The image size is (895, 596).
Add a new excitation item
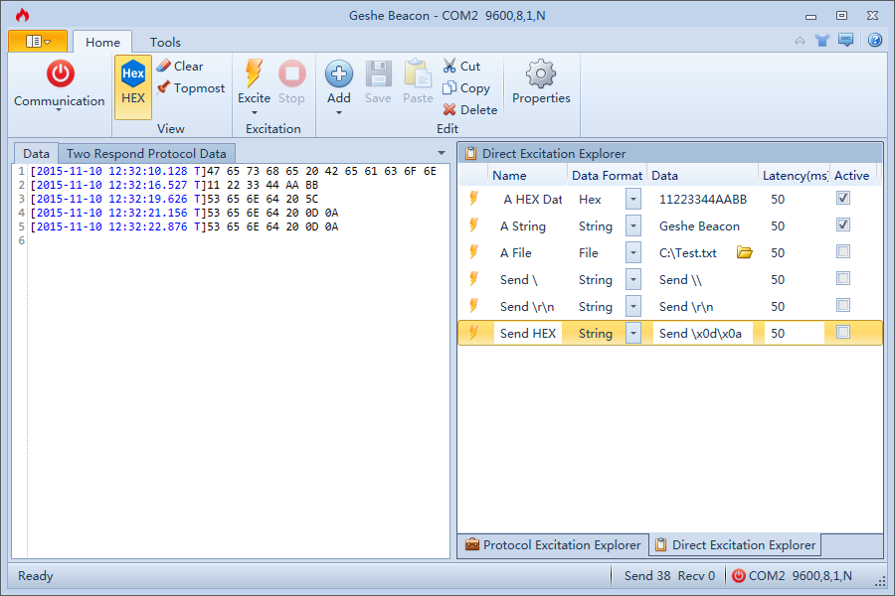pyautogui.click(x=339, y=74)
